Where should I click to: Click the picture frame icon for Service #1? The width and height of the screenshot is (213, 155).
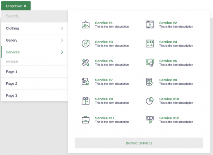point(86,24)
